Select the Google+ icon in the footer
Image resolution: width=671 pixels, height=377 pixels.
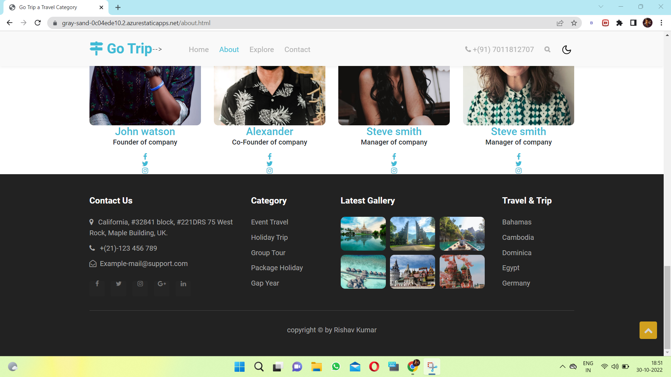162,283
